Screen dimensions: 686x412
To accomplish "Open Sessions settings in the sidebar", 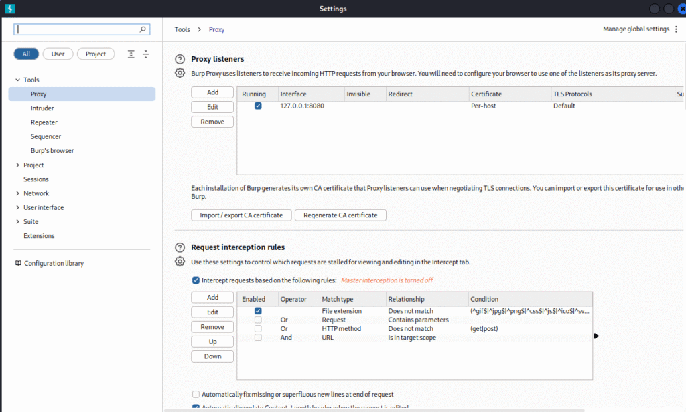I will tap(36, 179).
